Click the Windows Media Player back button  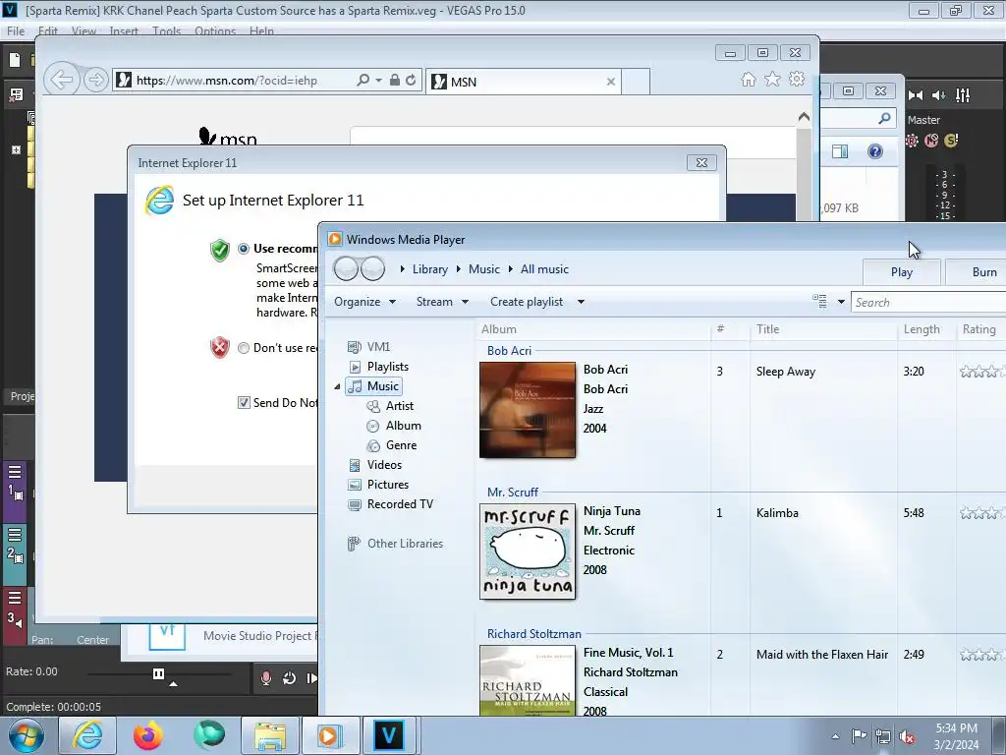point(346,269)
